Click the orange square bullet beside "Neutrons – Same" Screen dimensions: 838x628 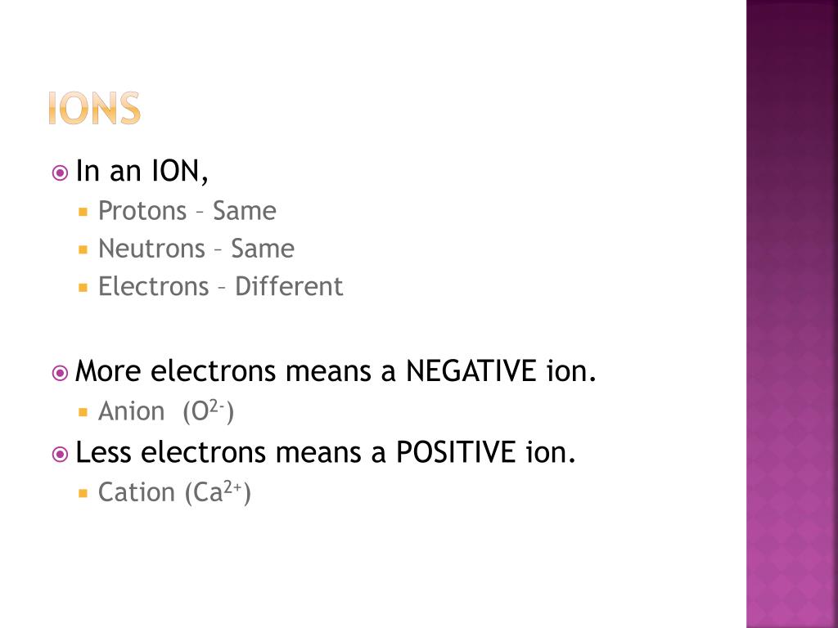(83, 249)
